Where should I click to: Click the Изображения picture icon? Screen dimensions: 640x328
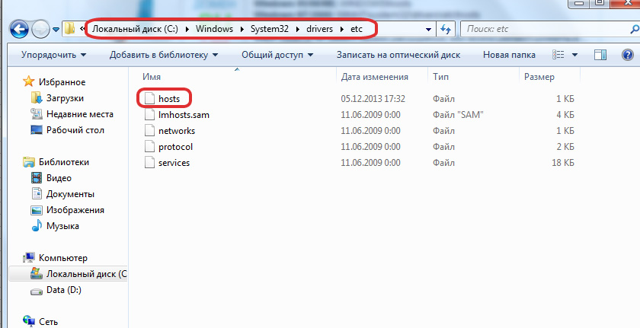(x=37, y=210)
